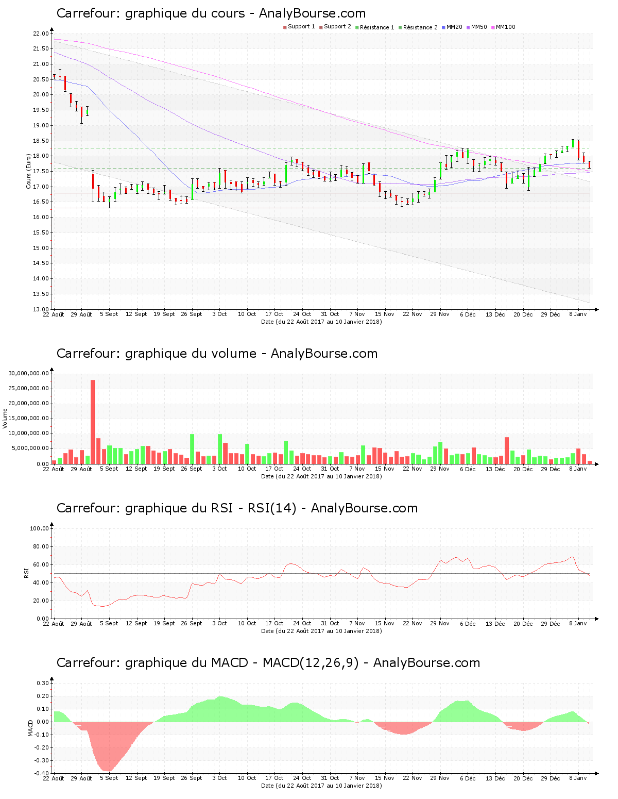Click the MM20 blue legend square

click(443, 27)
